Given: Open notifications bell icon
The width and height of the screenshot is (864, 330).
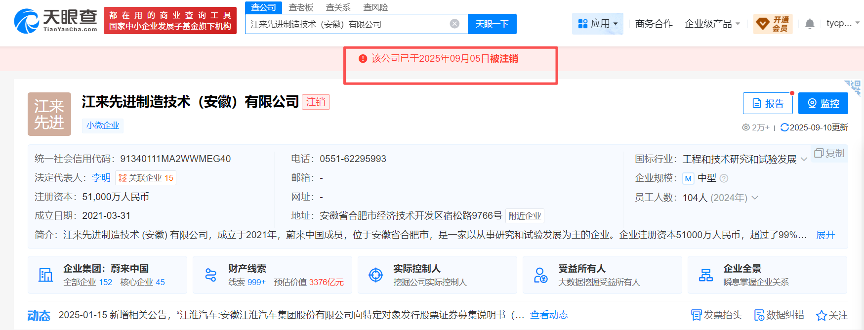Looking at the screenshot, I should point(810,24).
